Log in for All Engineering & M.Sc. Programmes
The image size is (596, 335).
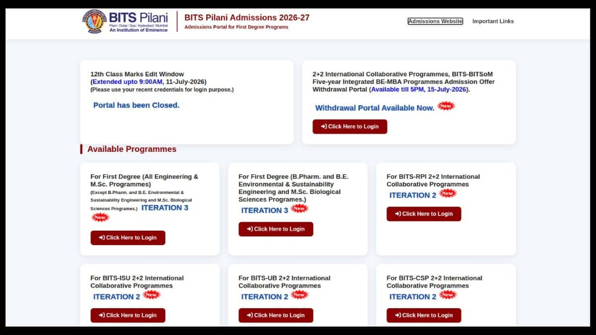128,238
